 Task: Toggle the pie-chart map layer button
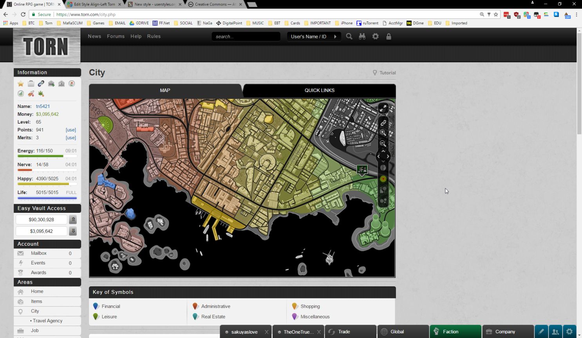(x=383, y=167)
